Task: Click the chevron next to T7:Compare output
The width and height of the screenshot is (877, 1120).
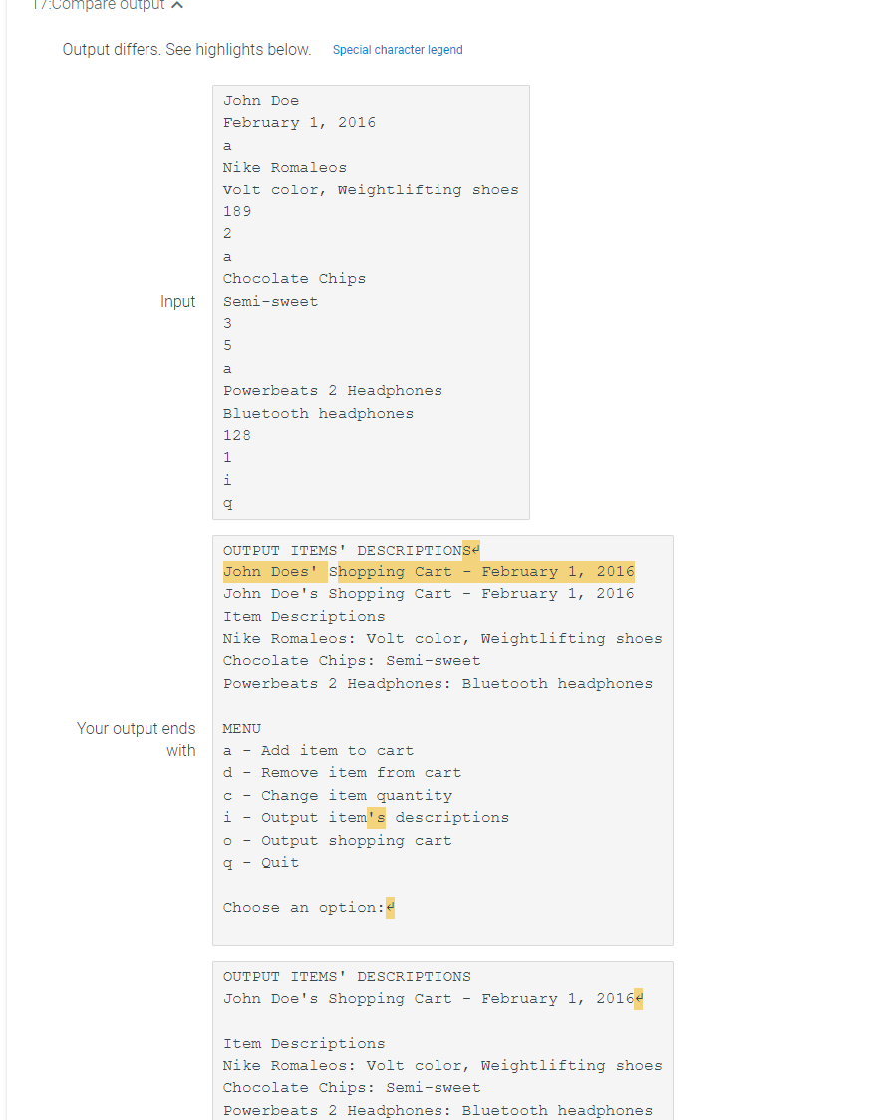Action: tap(177, 5)
